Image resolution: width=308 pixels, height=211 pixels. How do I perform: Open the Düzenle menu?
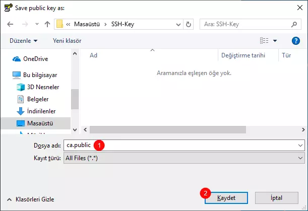pyautogui.click(x=23, y=40)
